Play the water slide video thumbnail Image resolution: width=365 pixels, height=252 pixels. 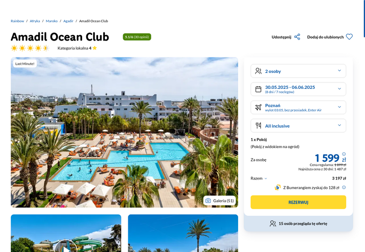pos(66,247)
